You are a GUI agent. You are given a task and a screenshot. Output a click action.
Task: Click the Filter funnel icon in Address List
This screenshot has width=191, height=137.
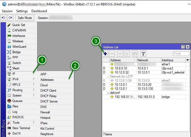143,54
